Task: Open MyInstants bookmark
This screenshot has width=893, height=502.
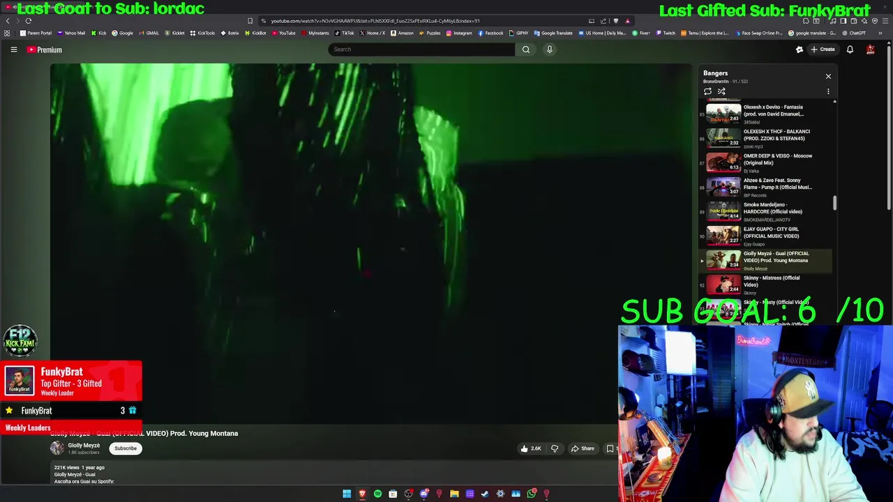Action: pyautogui.click(x=314, y=33)
